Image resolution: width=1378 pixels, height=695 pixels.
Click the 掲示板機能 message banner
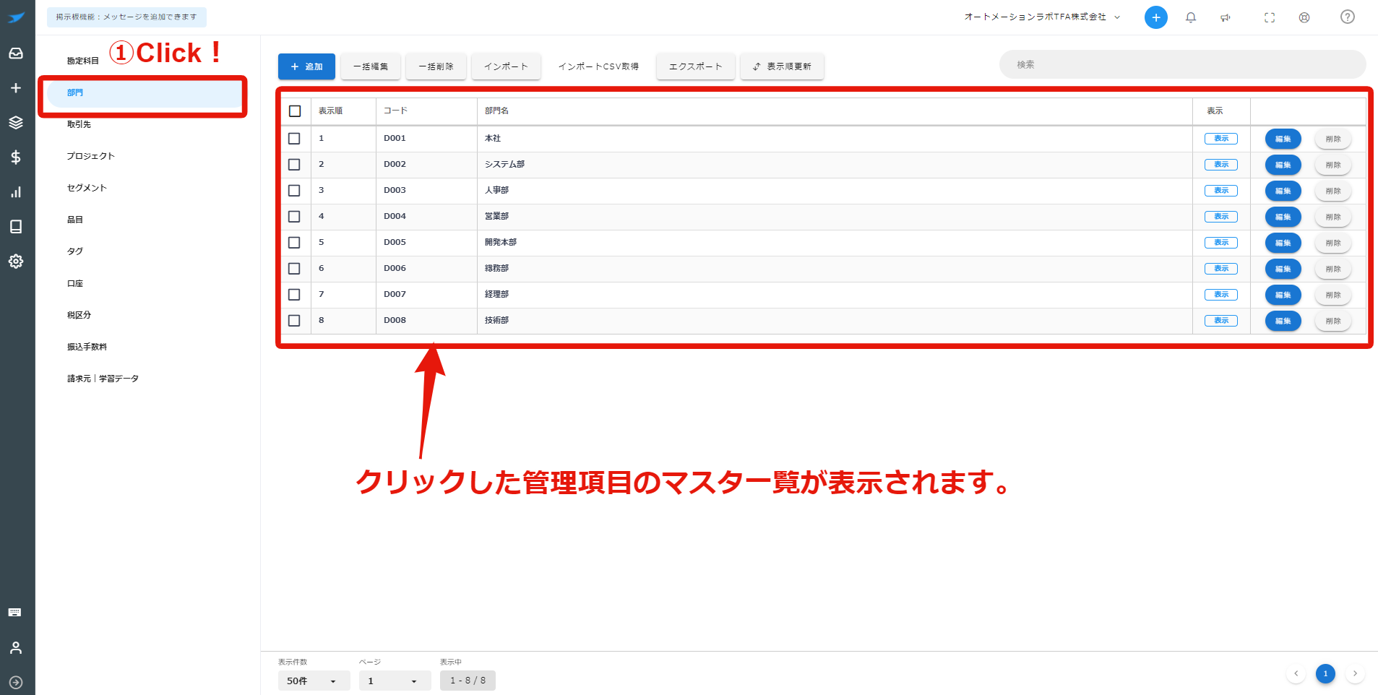click(126, 17)
